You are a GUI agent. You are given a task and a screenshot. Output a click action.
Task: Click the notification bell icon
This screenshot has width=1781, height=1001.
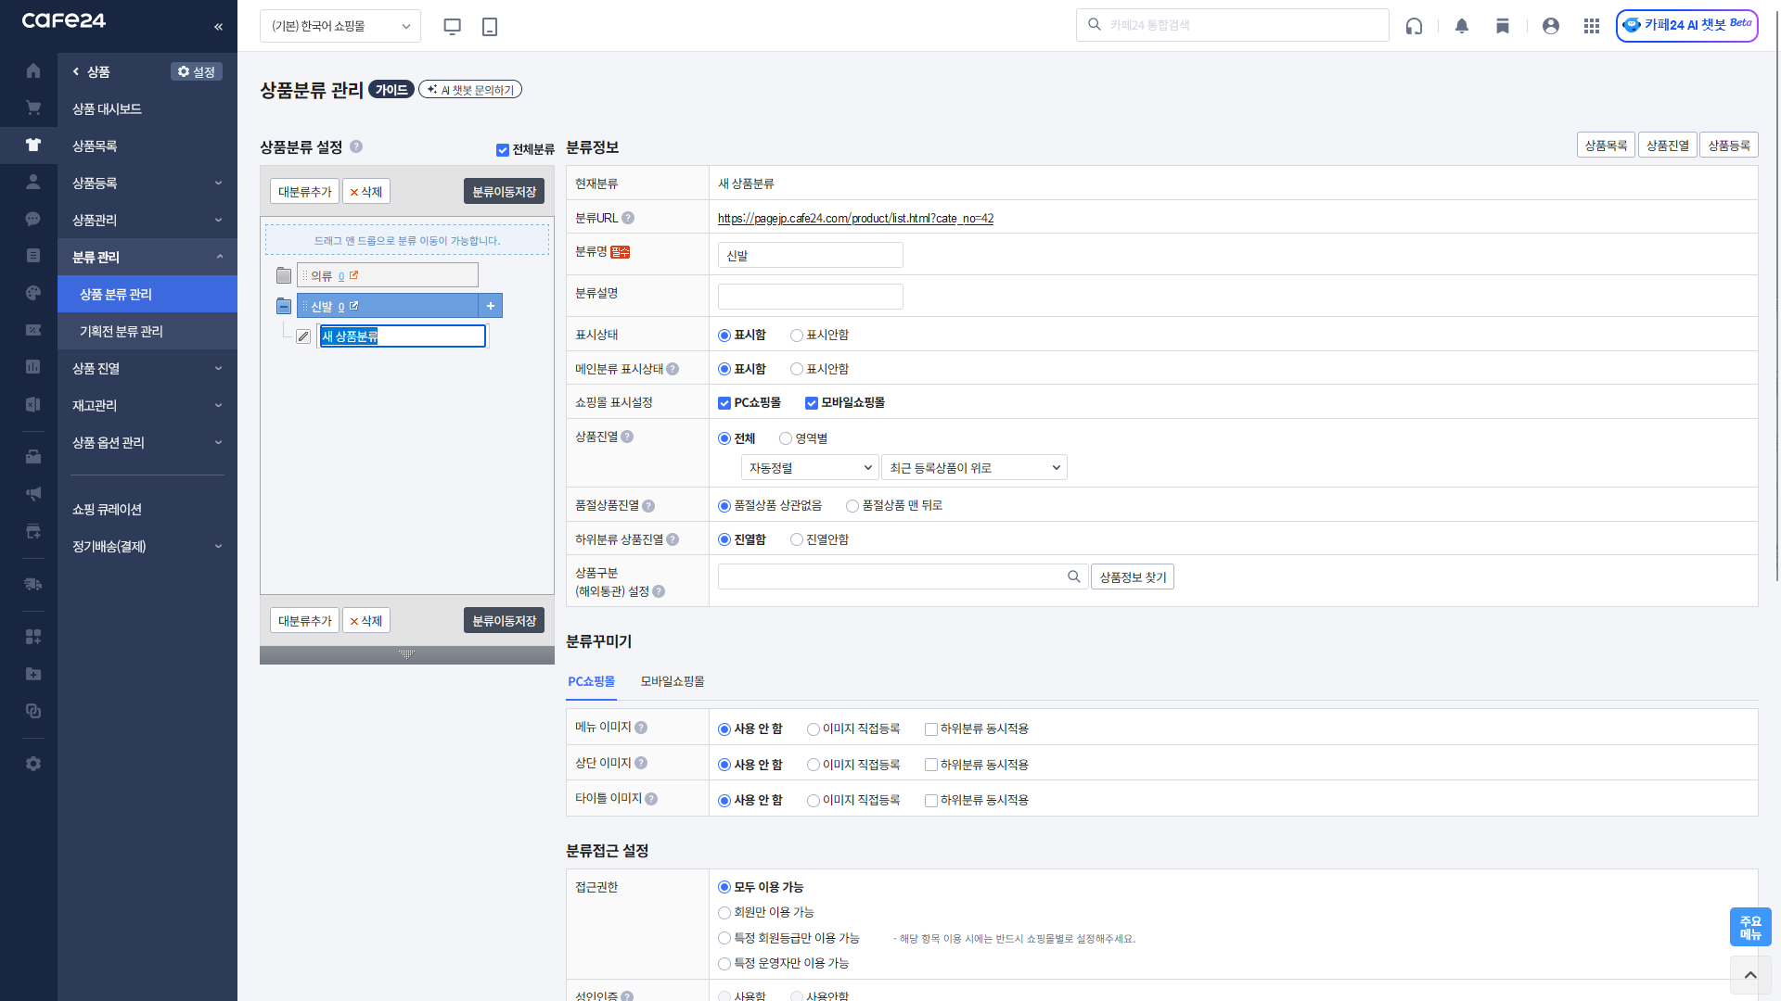1462,26
